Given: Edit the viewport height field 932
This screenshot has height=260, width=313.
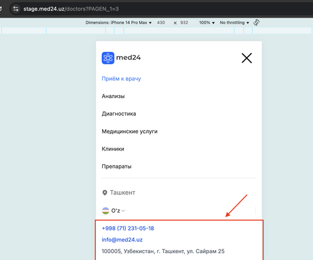Looking at the screenshot, I should (184, 22).
